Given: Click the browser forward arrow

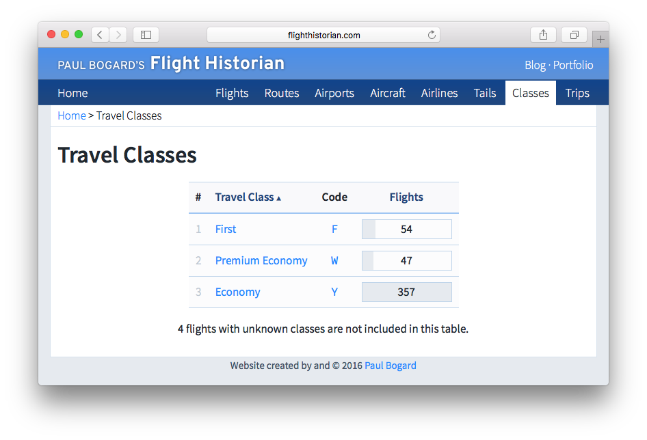Looking at the screenshot, I should pyautogui.click(x=116, y=34).
